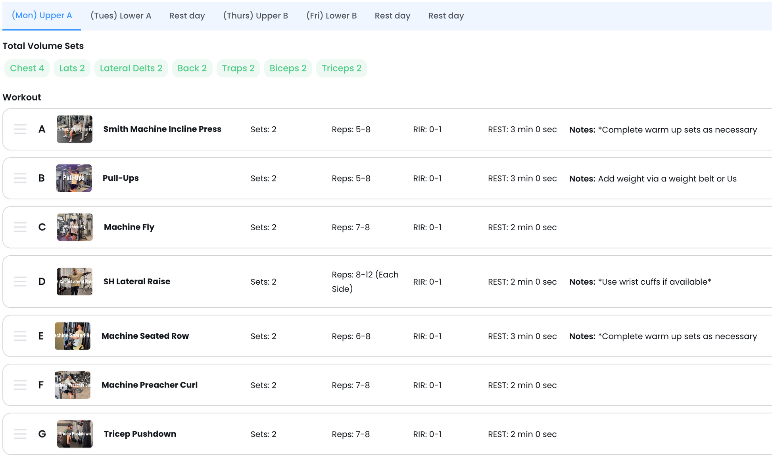This screenshot has height=459, width=772.
Task: Open the (Thurs) Upper B tab
Action: tap(255, 16)
